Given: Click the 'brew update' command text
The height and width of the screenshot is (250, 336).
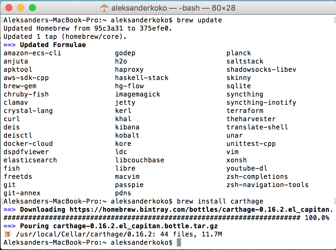Looking at the screenshot, I should 199,20.
